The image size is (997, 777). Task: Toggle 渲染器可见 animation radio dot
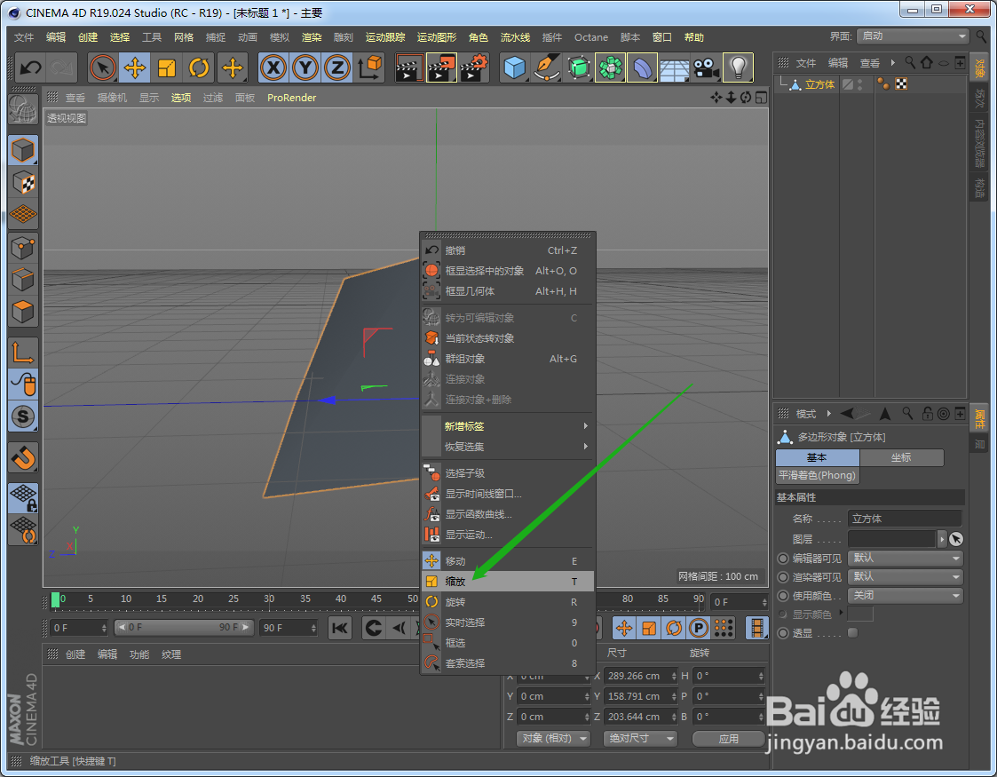[783, 576]
